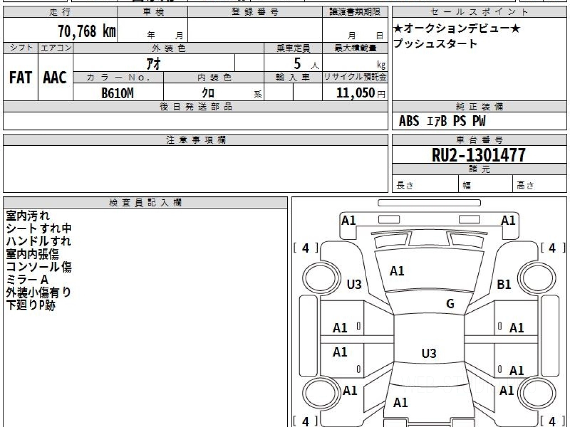Click the 乗車定員 header cell

pyautogui.click(x=293, y=48)
